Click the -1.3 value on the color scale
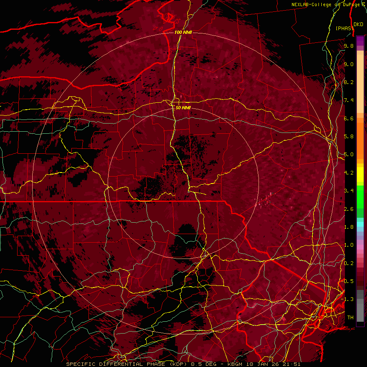Screen dimensions: 367x367 coord(347,299)
